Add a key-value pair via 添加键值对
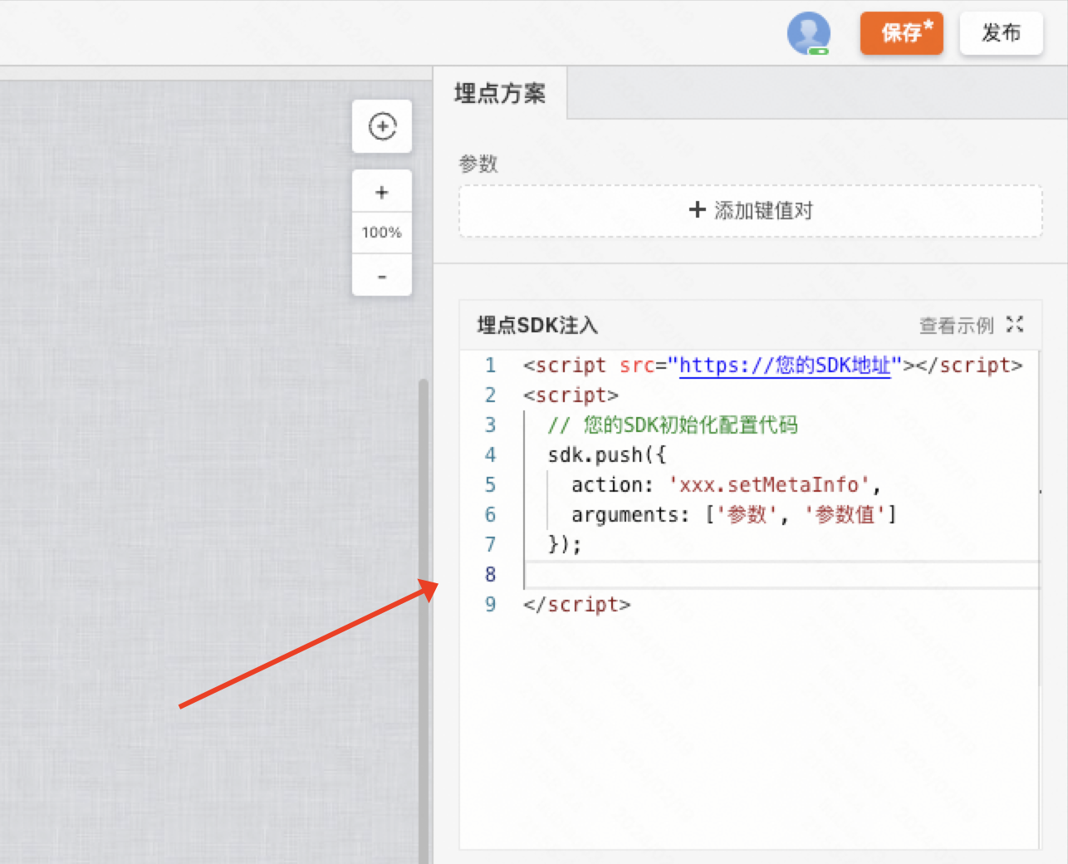Viewport: 1068px width, 864px height. (x=751, y=210)
